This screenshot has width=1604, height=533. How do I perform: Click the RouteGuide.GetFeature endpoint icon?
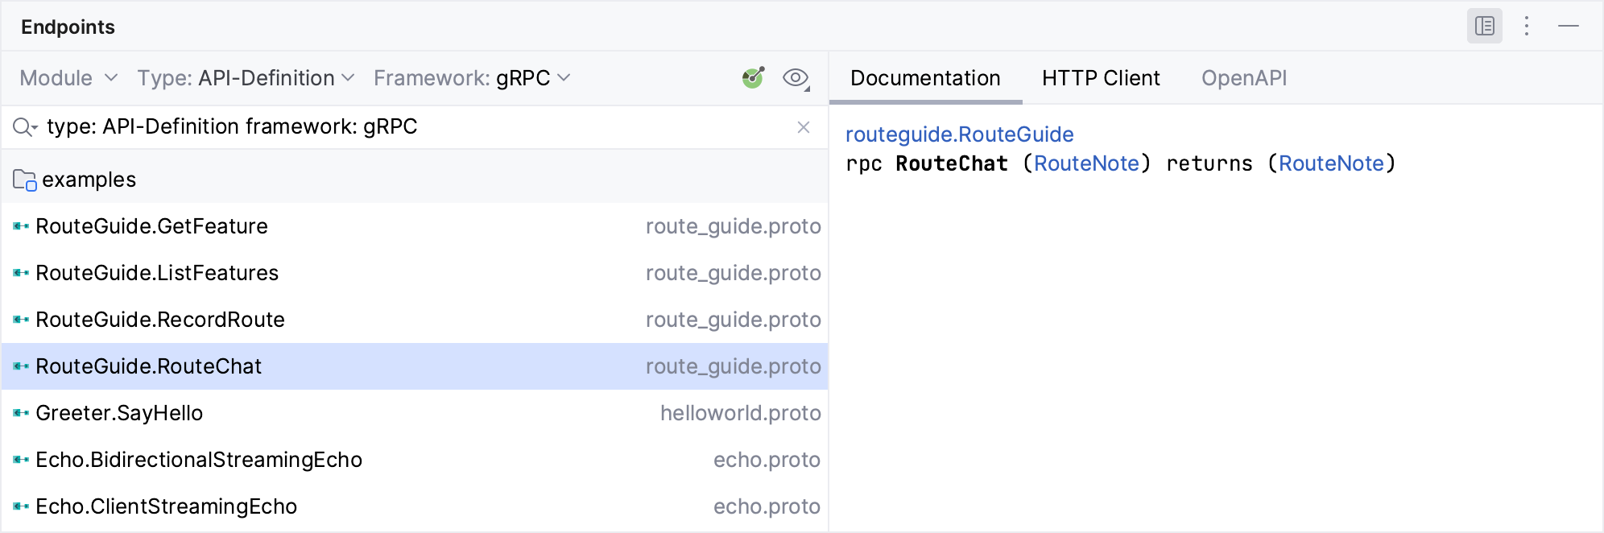tap(21, 226)
